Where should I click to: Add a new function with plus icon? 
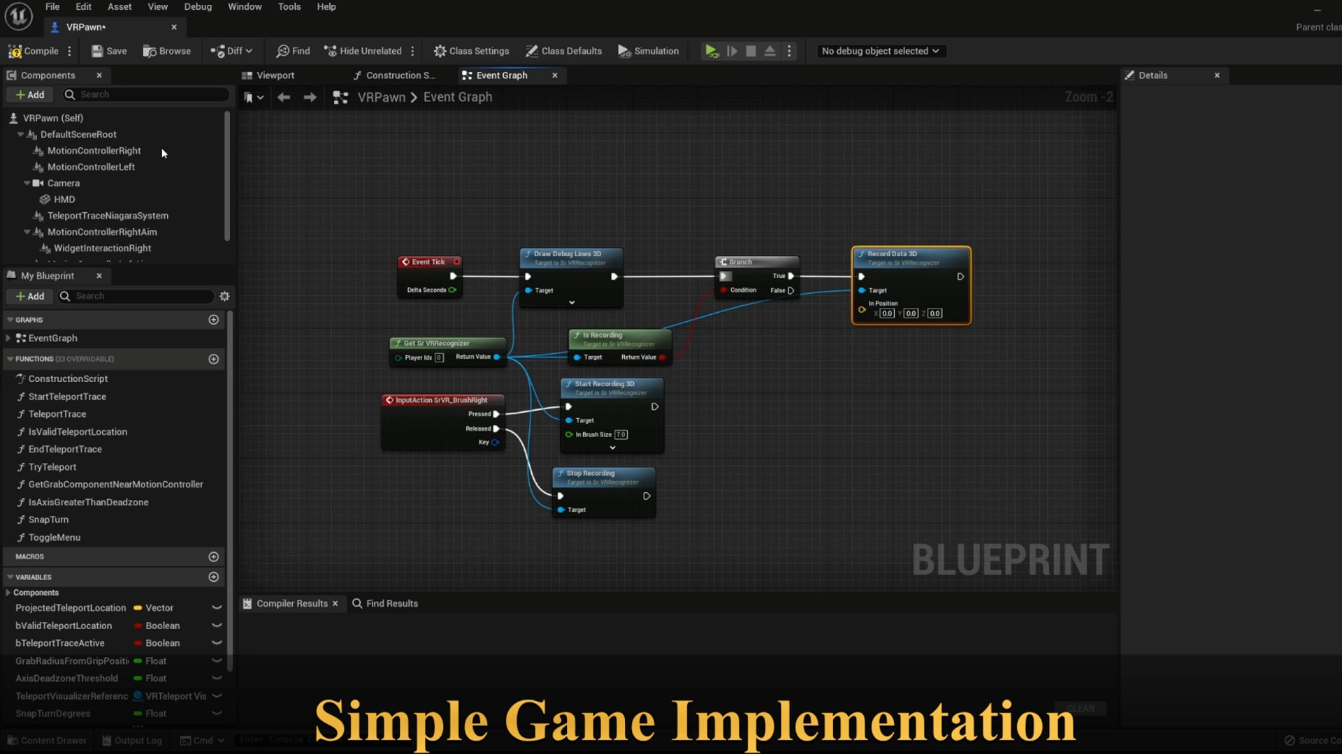click(214, 359)
